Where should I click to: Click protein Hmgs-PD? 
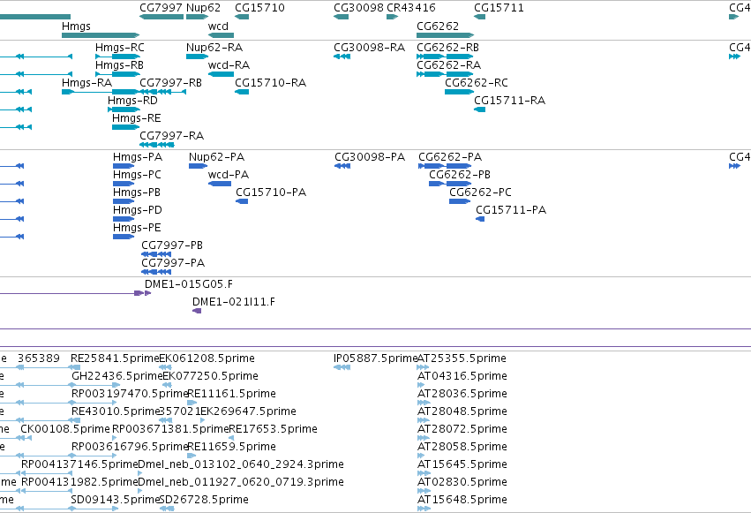tap(138, 210)
